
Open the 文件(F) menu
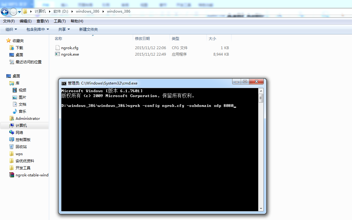coord(9,21)
